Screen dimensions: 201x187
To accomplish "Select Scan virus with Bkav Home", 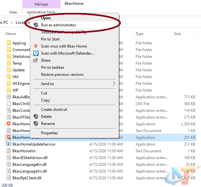I will 64,46.
